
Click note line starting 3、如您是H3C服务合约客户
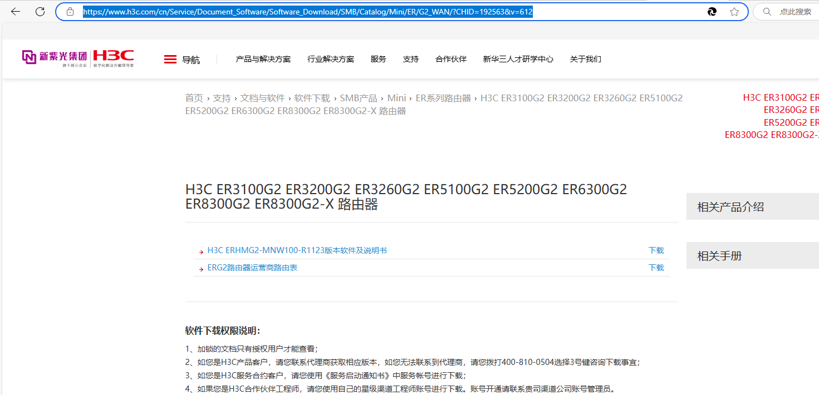[325, 376]
